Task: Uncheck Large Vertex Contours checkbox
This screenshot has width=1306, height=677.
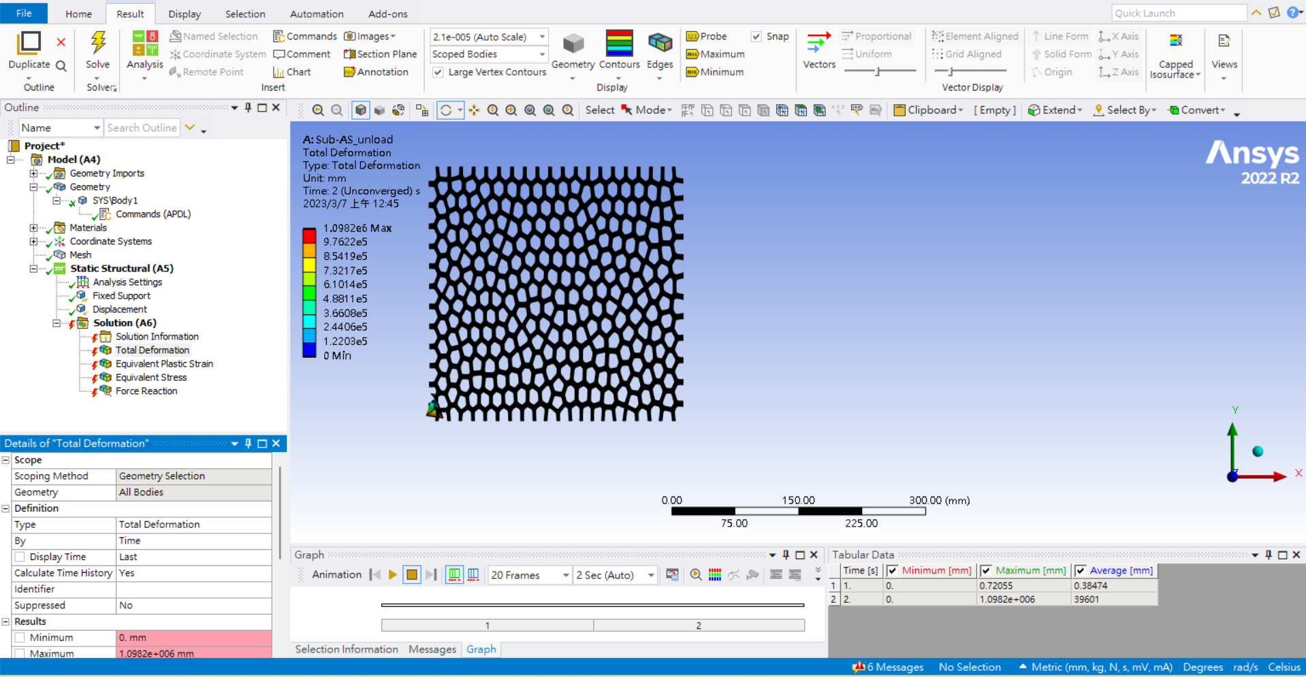Action: pyautogui.click(x=439, y=72)
